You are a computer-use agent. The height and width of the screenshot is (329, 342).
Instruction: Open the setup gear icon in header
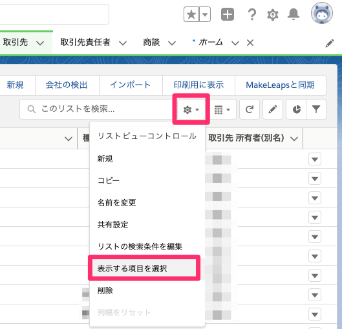pos(273,15)
